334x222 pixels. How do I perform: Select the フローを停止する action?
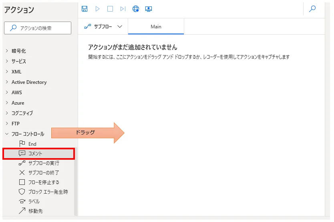43,182
